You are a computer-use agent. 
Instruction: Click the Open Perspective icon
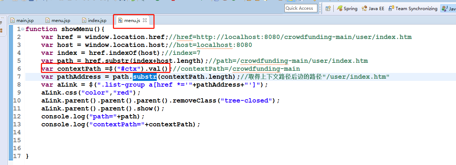[328, 8]
